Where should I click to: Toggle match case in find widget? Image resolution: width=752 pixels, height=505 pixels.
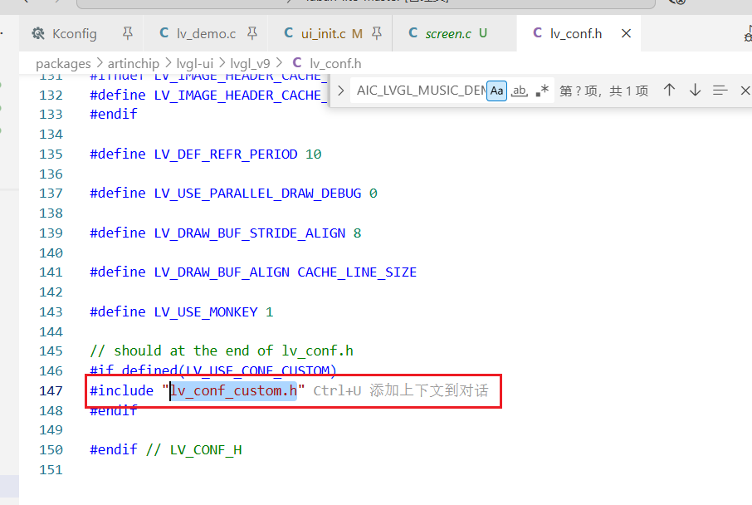point(497,91)
